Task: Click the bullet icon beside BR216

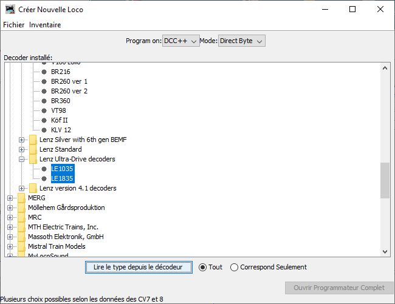Action: (x=44, y=72)
